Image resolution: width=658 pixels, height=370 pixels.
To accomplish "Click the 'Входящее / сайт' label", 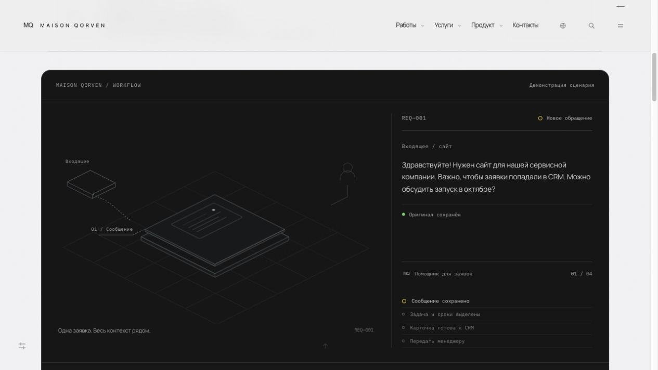I will 427,147.
